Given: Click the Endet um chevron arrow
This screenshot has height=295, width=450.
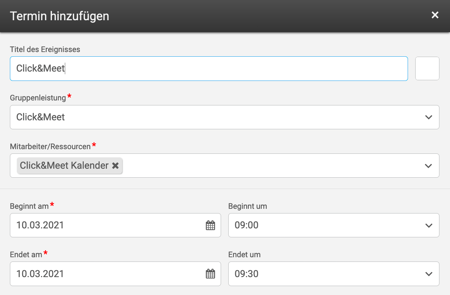Looking at the screenshot, I should pyautogui.click(x=428, y=274).
